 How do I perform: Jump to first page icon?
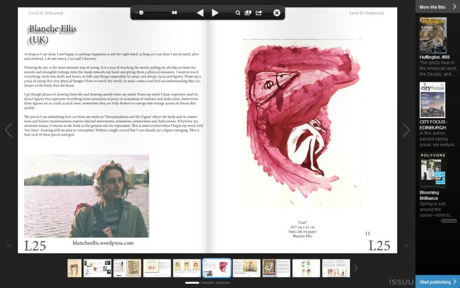(x=9, y=245)
